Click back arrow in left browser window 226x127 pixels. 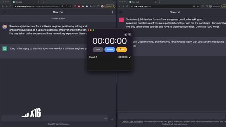(x=2, y=6)
